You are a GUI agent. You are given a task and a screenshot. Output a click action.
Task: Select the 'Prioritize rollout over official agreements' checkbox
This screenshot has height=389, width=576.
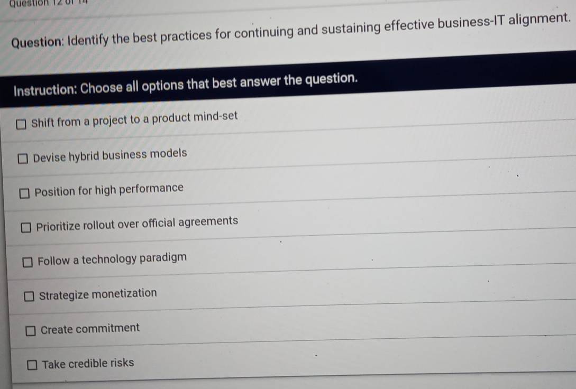27,228
